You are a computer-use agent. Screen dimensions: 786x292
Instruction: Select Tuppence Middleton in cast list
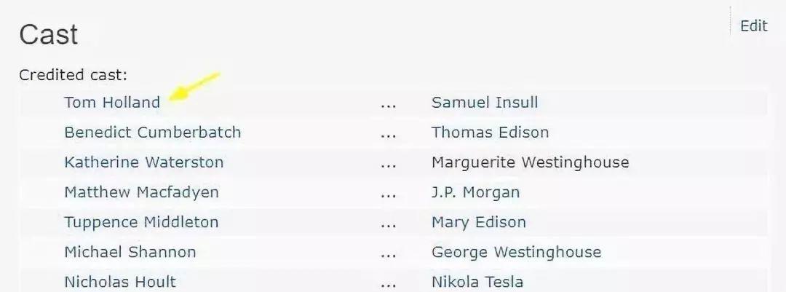pyautogui.click(x=141, y=222)
